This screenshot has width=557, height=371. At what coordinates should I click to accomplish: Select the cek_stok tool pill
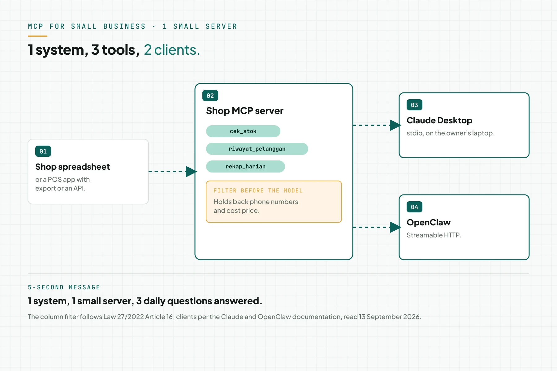pyautogui.click(x=243, y=131)
